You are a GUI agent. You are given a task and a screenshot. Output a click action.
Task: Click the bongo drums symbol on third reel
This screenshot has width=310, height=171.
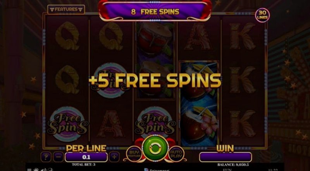155,39
